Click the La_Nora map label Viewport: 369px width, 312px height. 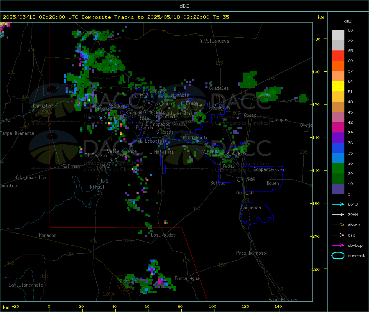pyautogui.click(x=163, y=104)
